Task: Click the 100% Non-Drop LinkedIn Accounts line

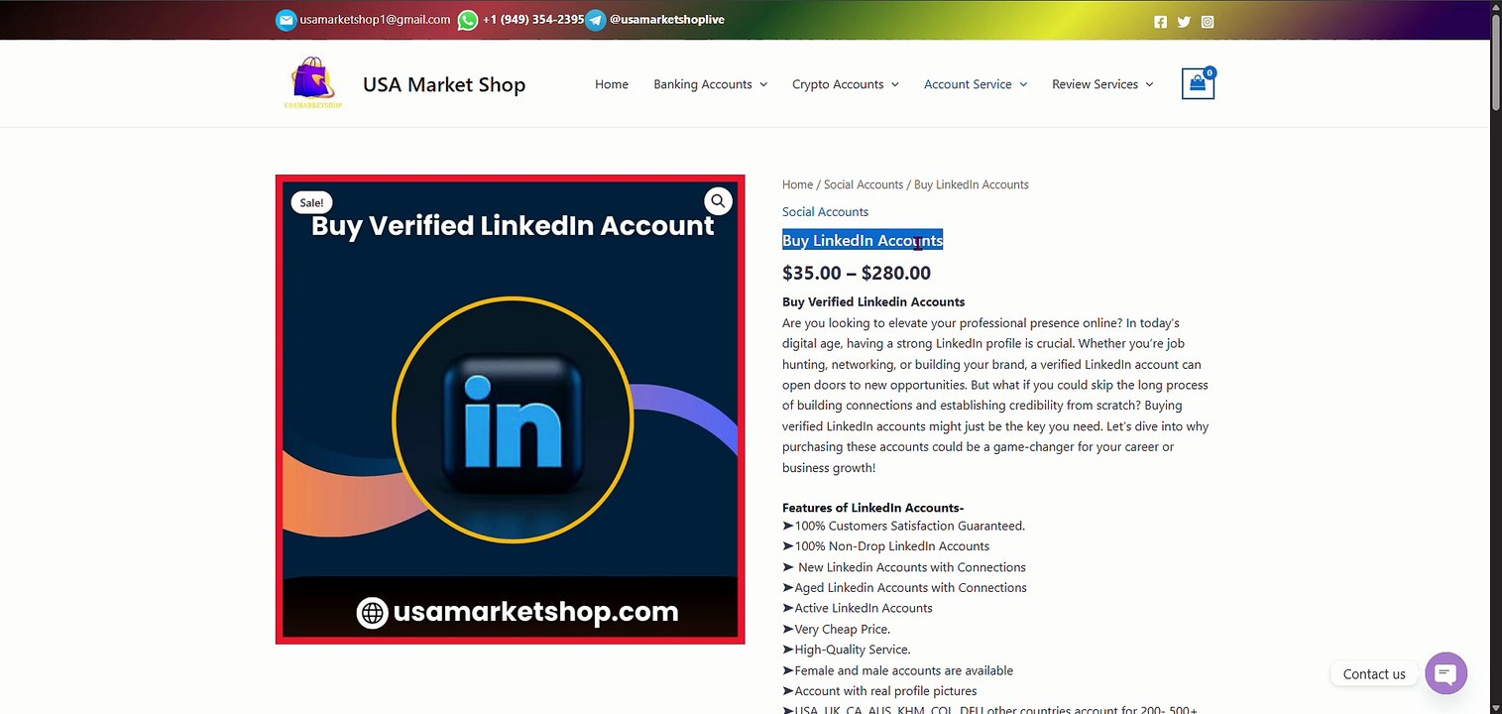Action: click(885, 546)
